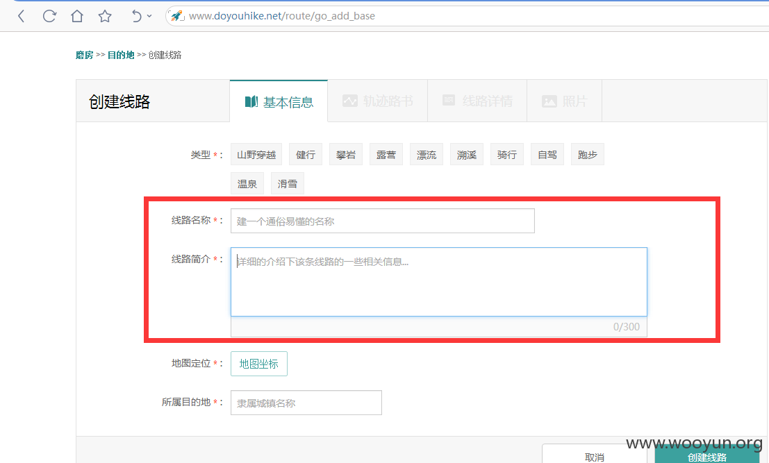This screenshot has height=463, width=769.
Task: Select route type 骑行
Action: pos(506,154)
